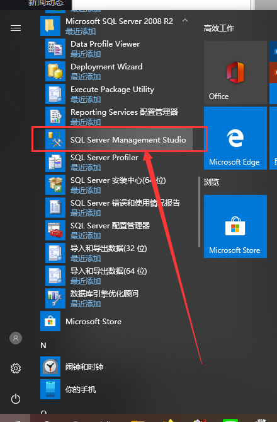Open 数据库引擎优化顾问 icon
The image size is (277, 422).
coord(55,298)
